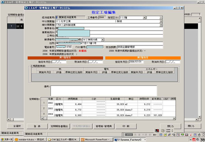Screen dimensions: 205x142
Task: Click background window horizontal scrollbar left arrow
Action: 9,119
